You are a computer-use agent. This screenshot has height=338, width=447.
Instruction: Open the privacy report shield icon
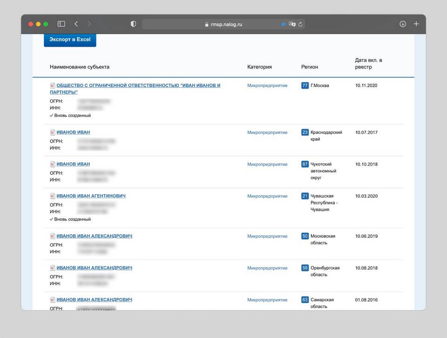[x=133, y=24]
